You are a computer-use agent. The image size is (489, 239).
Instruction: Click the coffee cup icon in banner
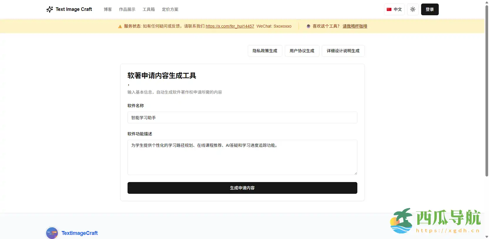pyautogui.click(x=308, y=26)
